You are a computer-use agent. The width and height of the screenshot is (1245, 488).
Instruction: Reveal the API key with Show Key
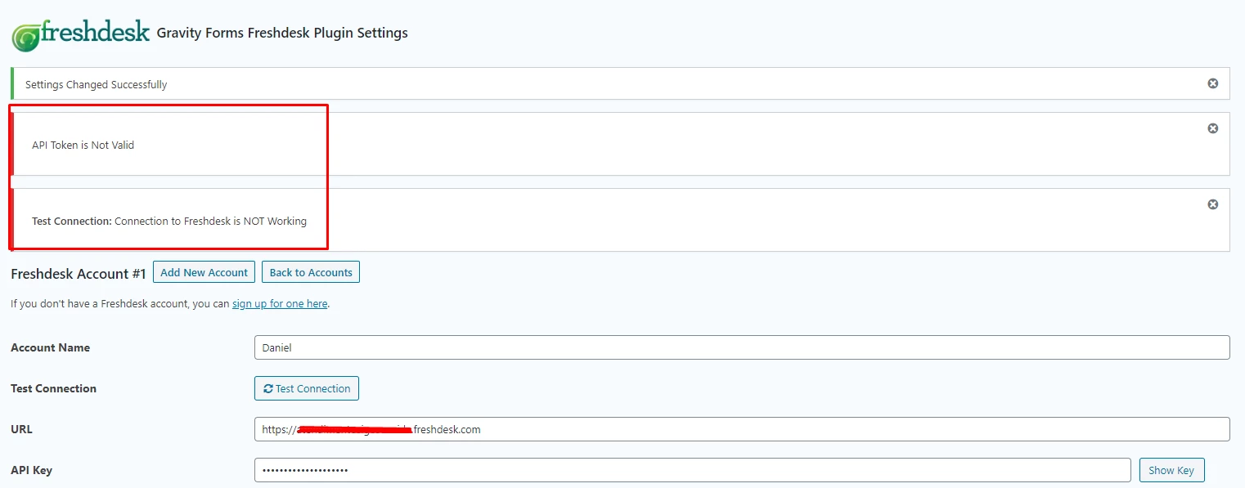point(1171,470)
